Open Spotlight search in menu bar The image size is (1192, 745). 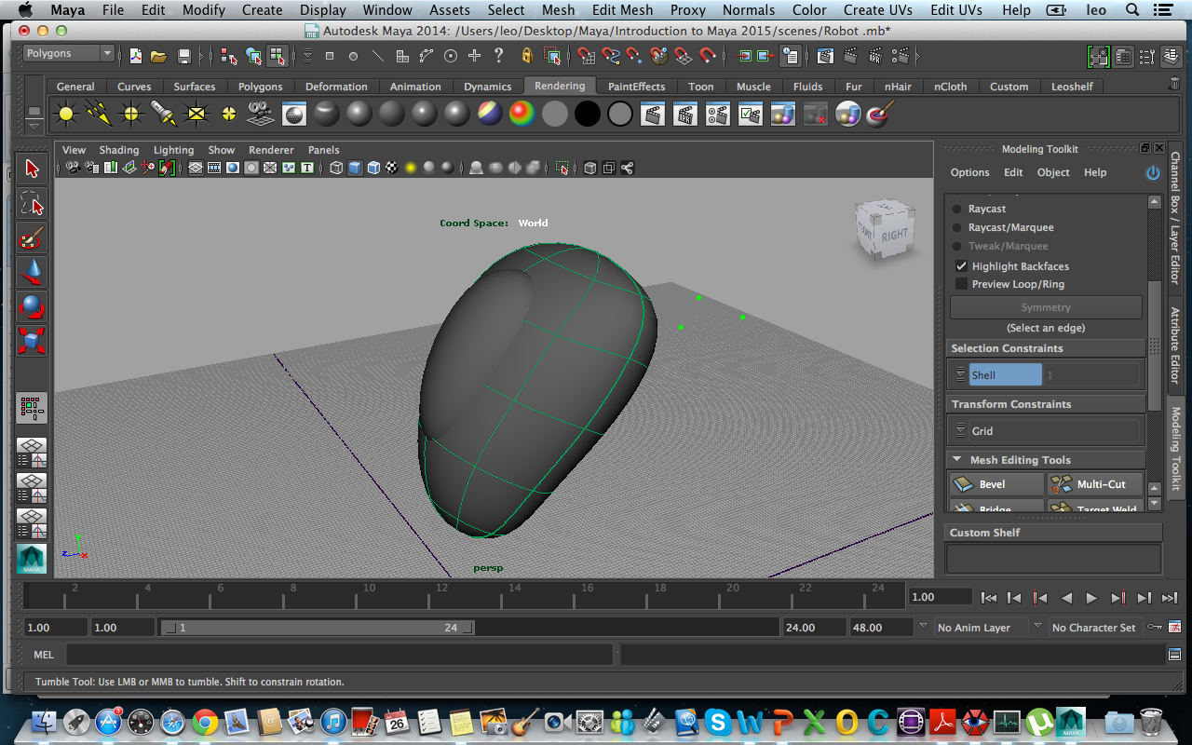pyautogui.click(x=1132, y=10)
